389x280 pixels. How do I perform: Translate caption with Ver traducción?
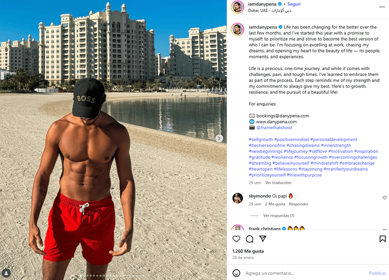pyautogui.click(x=278, y=183)
